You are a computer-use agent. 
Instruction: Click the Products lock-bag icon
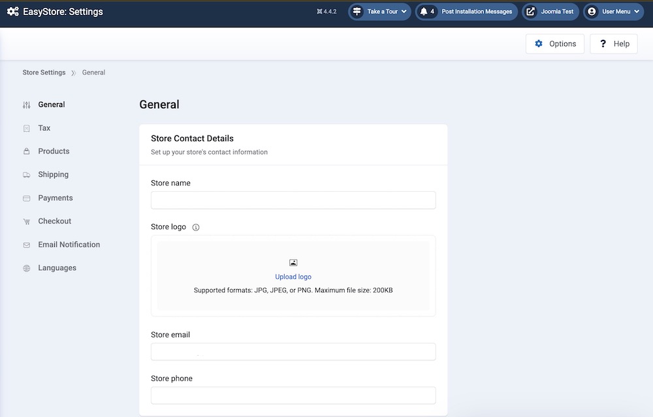[x=26, y=151]
